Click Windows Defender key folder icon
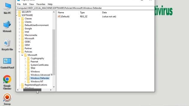 pos(28,78)
